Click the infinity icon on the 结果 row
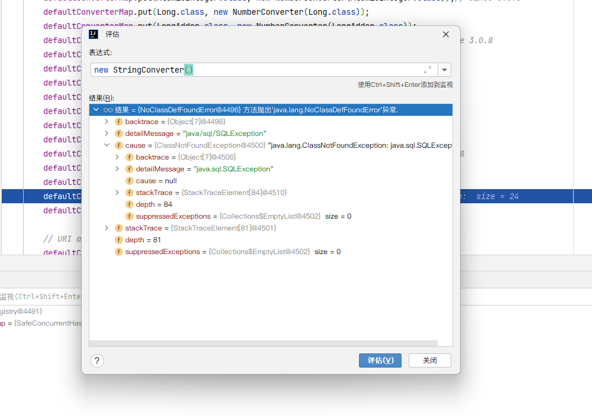 tap(109, 109)
